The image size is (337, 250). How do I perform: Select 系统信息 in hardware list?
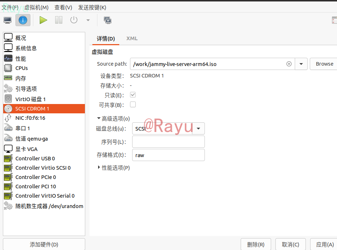point(44,48)
